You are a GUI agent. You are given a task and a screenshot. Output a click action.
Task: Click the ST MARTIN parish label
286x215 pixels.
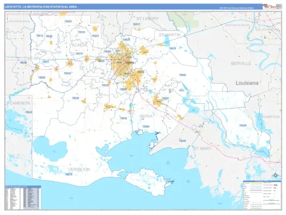(x=170, y=35)
